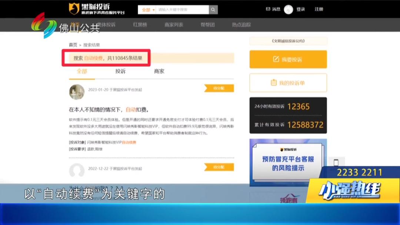400x225 pixels.
Task: Click 待分配 status tag on 2022-12-22 complaint
Action: coord(219,167)
